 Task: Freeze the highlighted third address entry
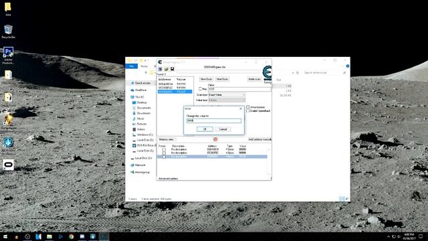pyautogui.click(x=164, y=157)
